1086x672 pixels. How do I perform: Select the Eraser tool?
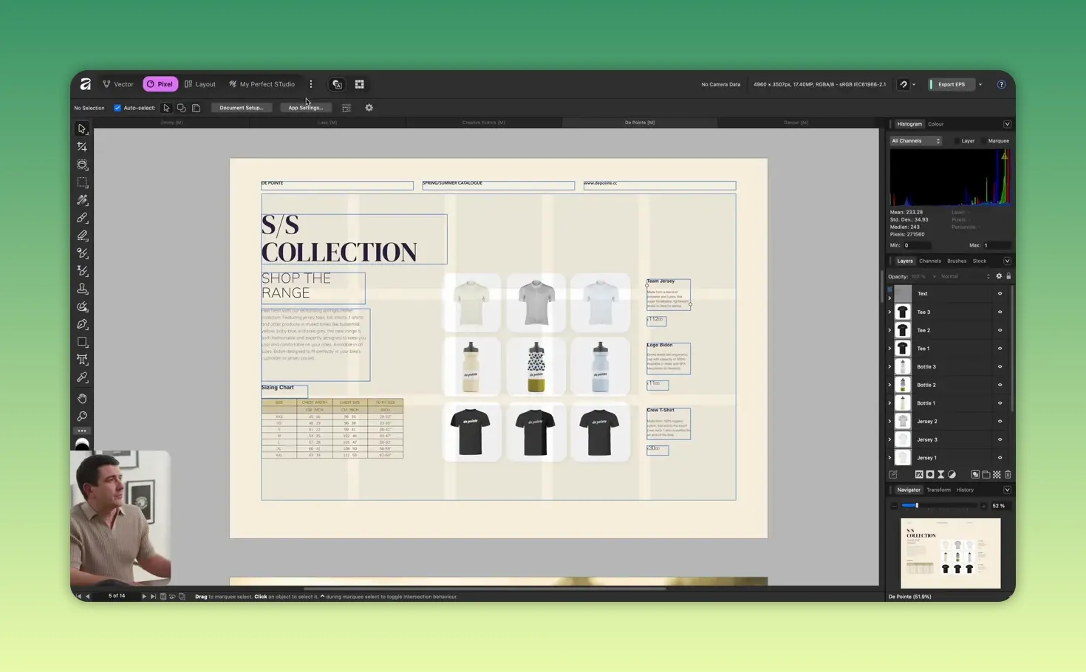pyautogui.click(x=82, y=236)
